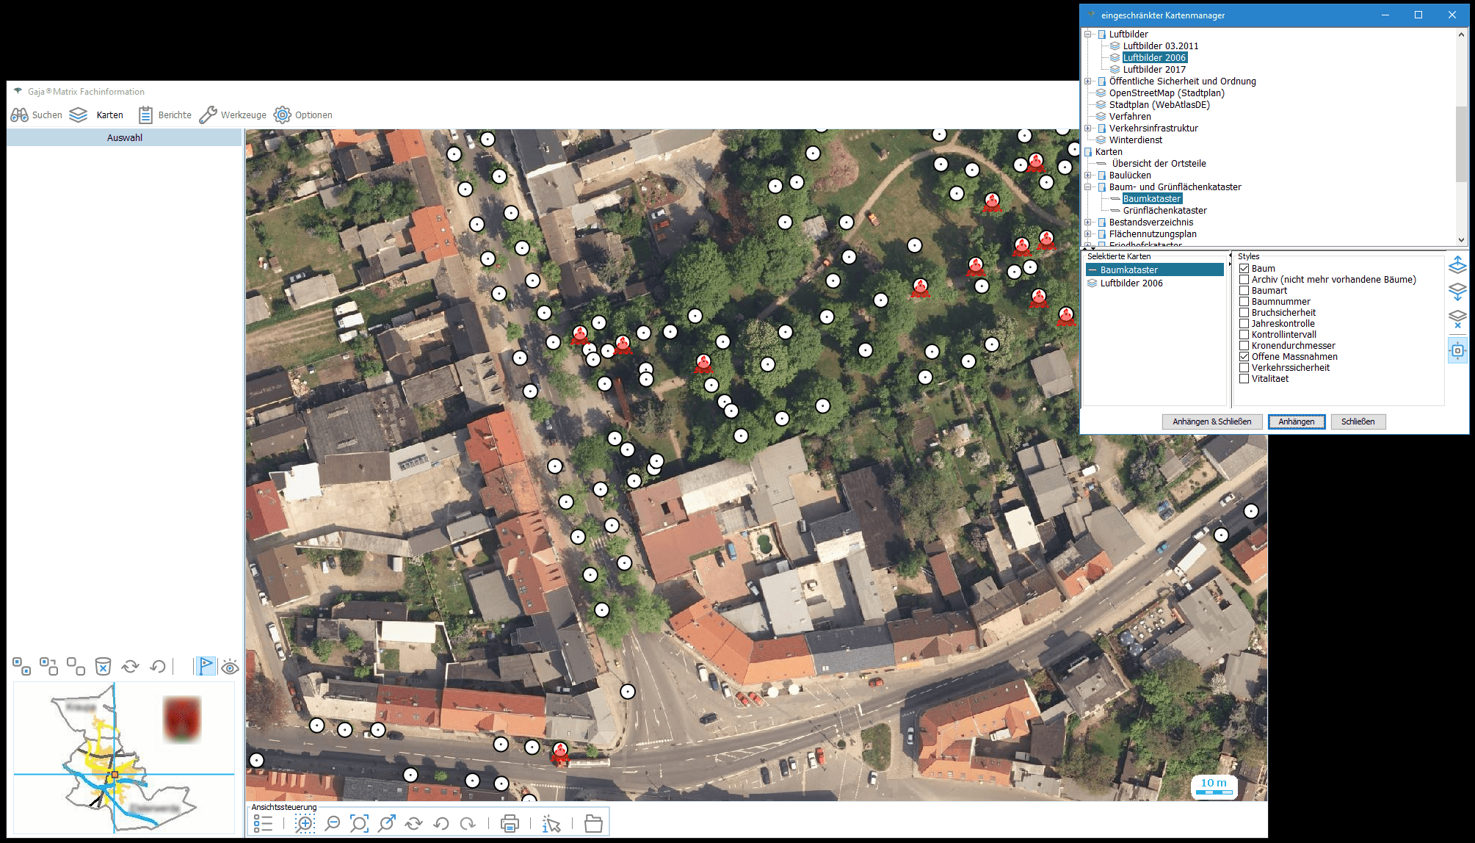Viewport: 1475px width, 843px height.
Task: Click the Schließen button
Action: point(1358,421)
